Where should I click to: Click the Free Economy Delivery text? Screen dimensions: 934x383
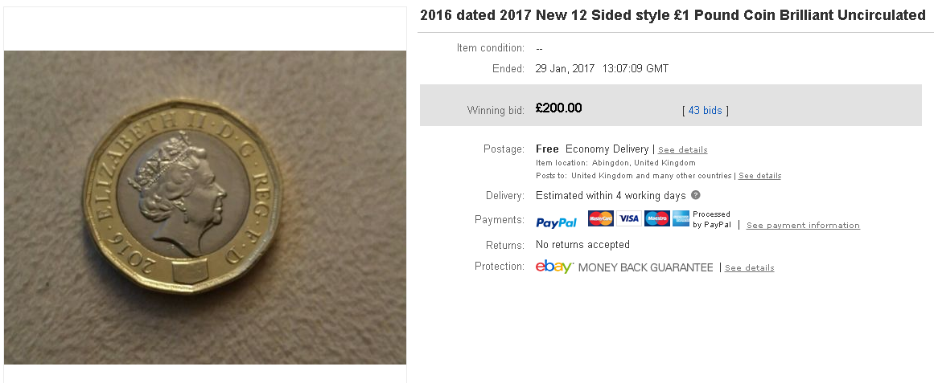(592, 149)
